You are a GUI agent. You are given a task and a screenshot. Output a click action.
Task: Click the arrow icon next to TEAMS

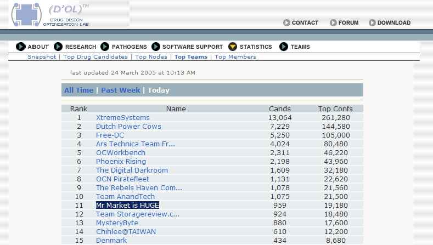pos(284,47)
